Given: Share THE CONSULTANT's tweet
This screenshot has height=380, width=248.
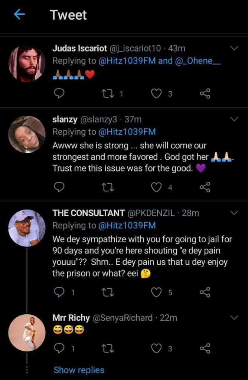Looking at the screenshot, I should click(205, 293).
